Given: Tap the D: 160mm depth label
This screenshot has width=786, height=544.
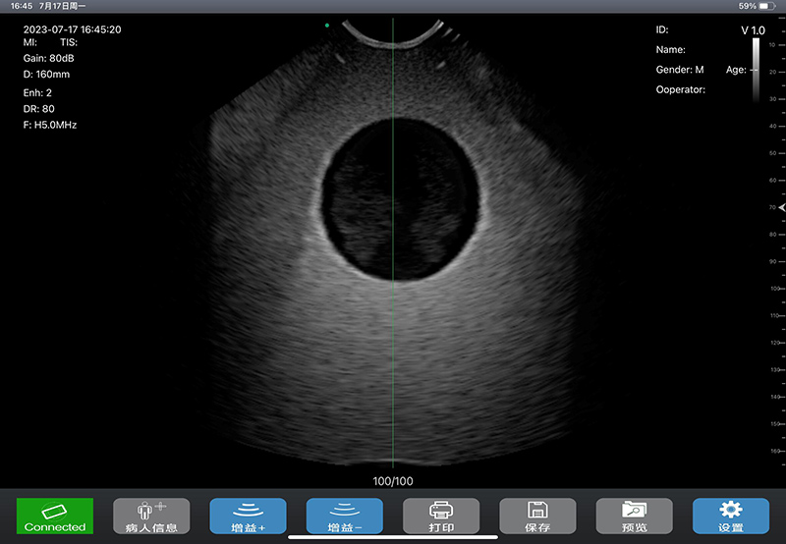Looking at the screenshot, I should click(46, 75).
